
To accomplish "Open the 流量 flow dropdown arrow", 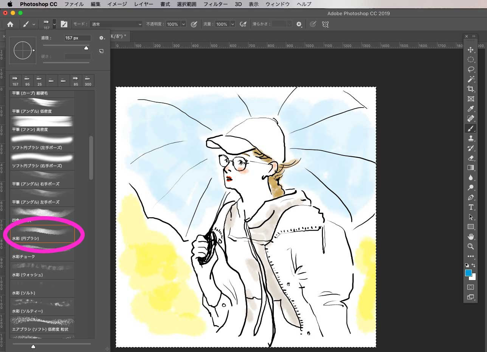I will coord(233,24).
